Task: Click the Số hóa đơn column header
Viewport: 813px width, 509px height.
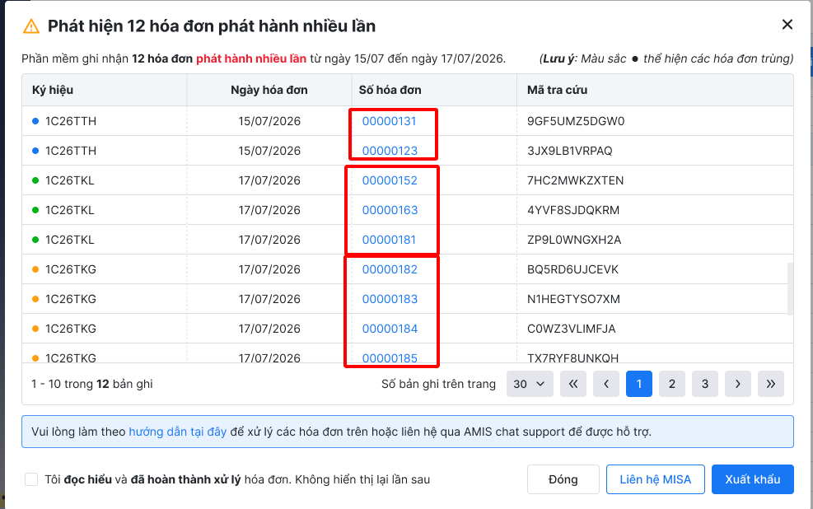Action: click(434, 91)
